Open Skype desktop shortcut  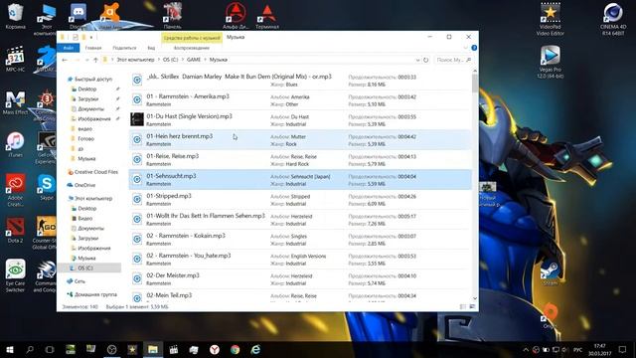coord(47,188)
